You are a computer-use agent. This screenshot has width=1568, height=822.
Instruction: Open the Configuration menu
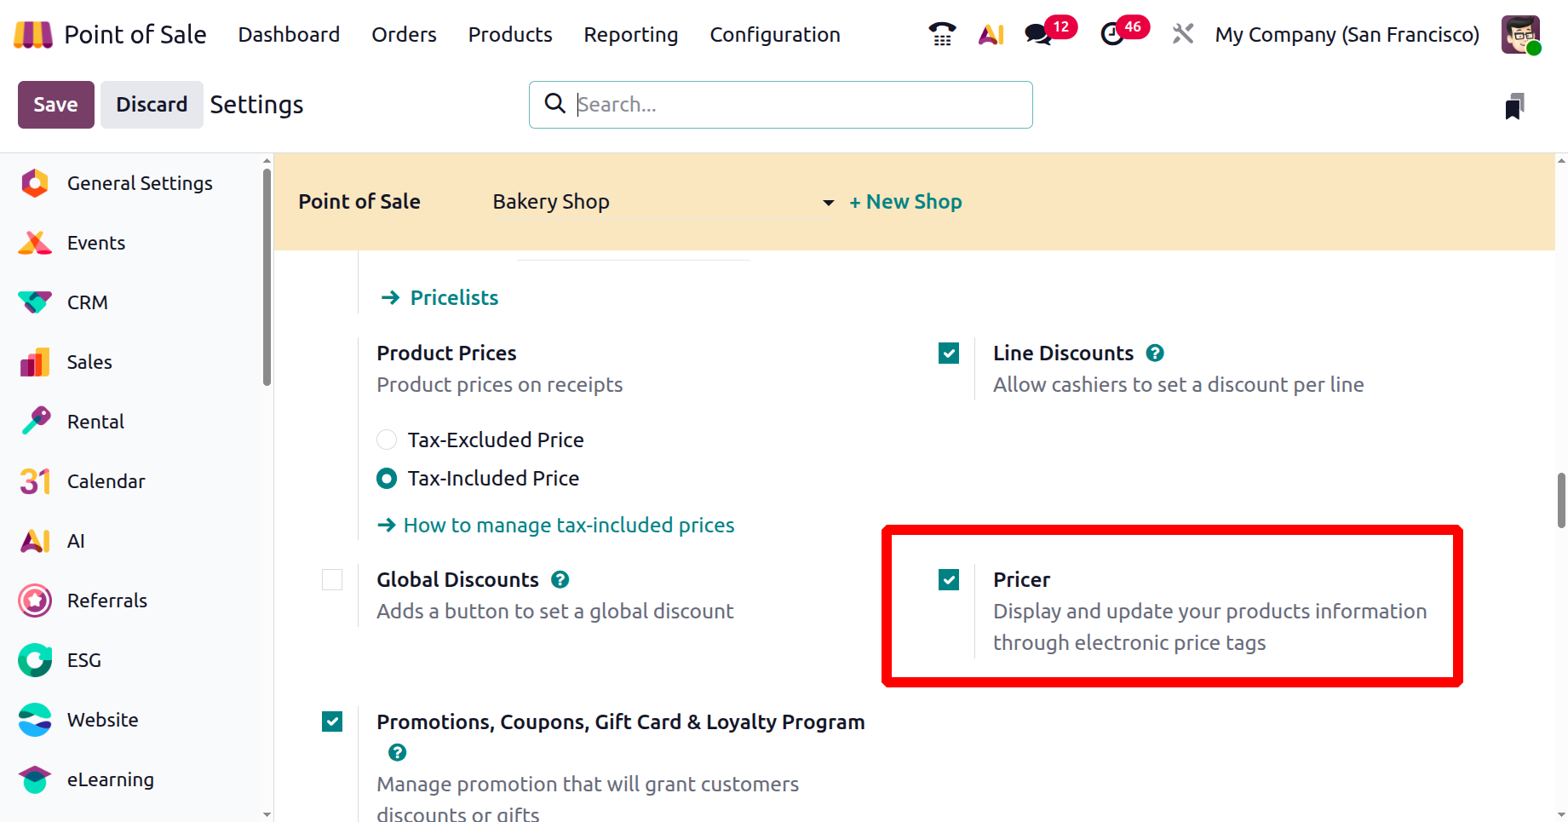(x=775, y=35)
